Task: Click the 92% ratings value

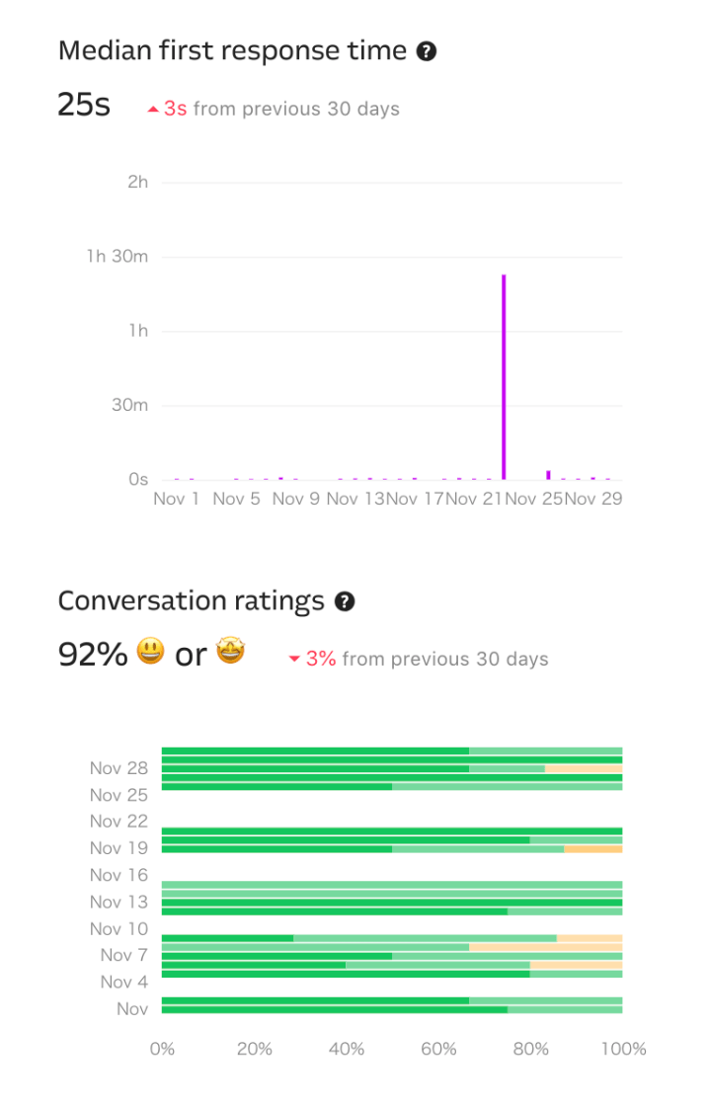Action: (x=93, y=654)
